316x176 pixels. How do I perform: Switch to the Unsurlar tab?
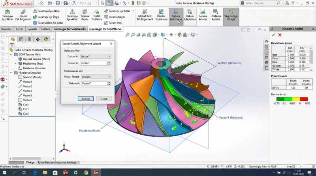(6, 29)
